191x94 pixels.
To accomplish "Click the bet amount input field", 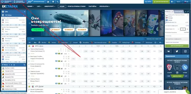I will 183,29.
